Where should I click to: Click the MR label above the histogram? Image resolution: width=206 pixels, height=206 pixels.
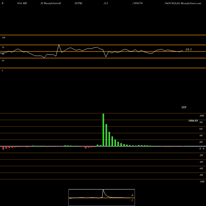coord(184,107)
